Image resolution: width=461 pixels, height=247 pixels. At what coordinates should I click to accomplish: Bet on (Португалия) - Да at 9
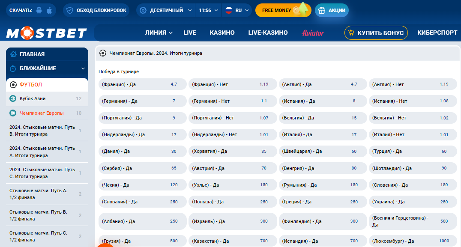pyautogui.click(x=143, y=118)
